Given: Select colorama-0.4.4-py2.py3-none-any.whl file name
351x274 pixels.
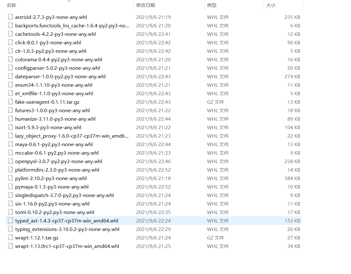Looking at the screenshot, I should pyautogui.click(x=58, y=60).
